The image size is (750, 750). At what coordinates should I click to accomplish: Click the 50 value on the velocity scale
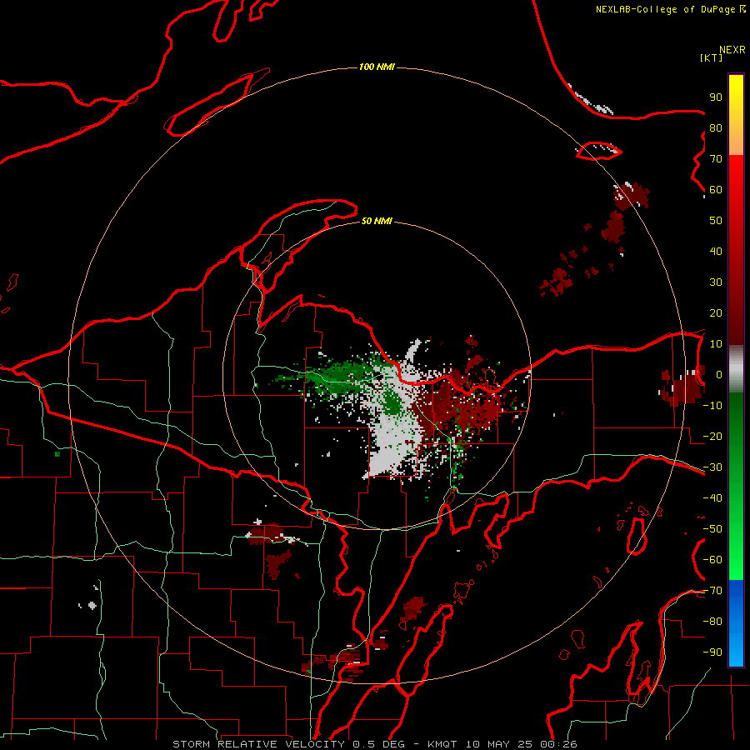point(716,221)
